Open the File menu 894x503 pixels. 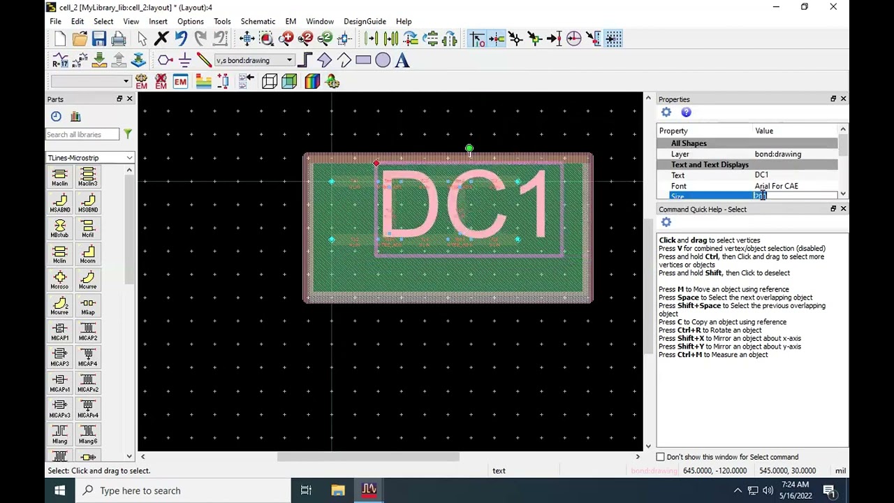pyautogui.click(x=55, y=21)
